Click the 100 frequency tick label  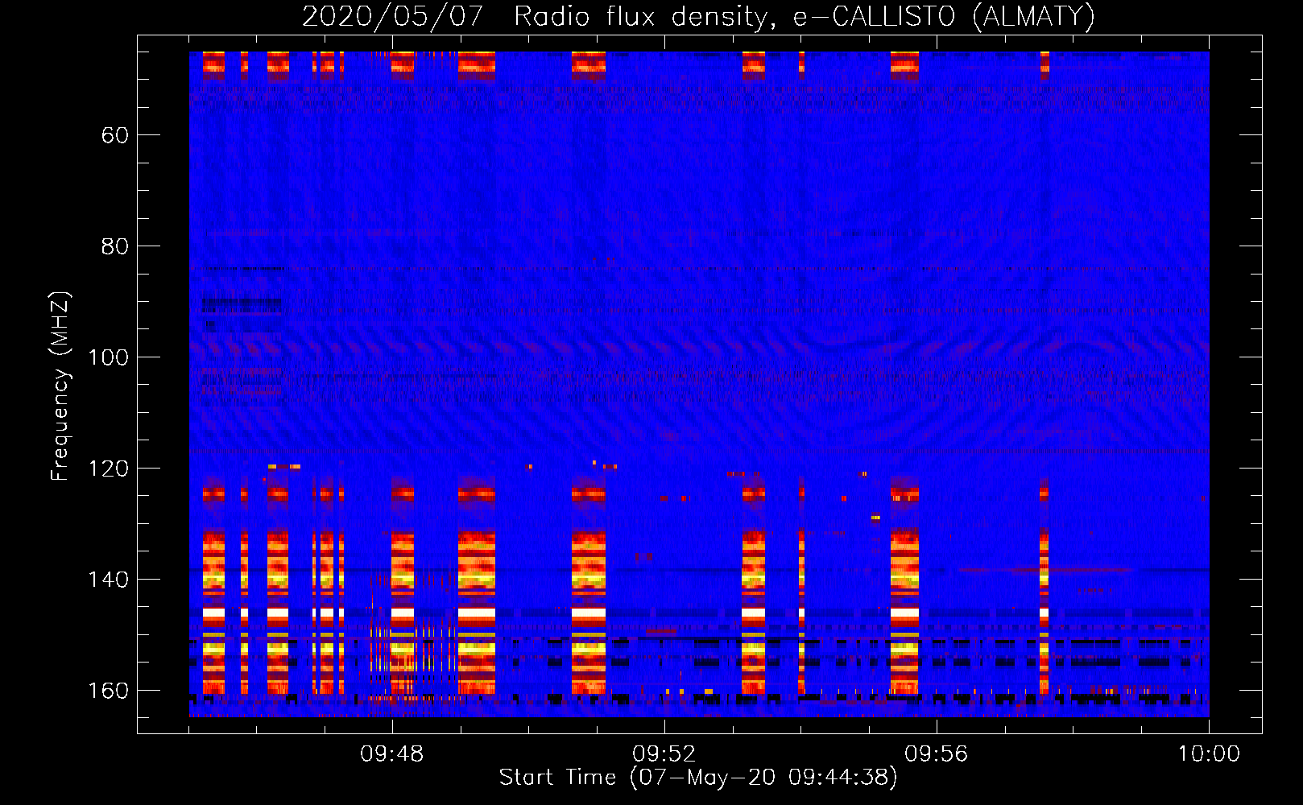point(108,357)
